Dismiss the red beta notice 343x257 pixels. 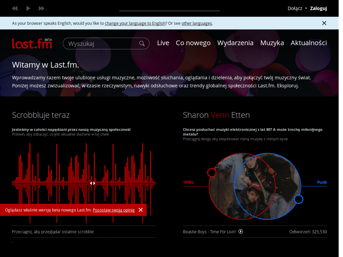(x=141, y=210)
